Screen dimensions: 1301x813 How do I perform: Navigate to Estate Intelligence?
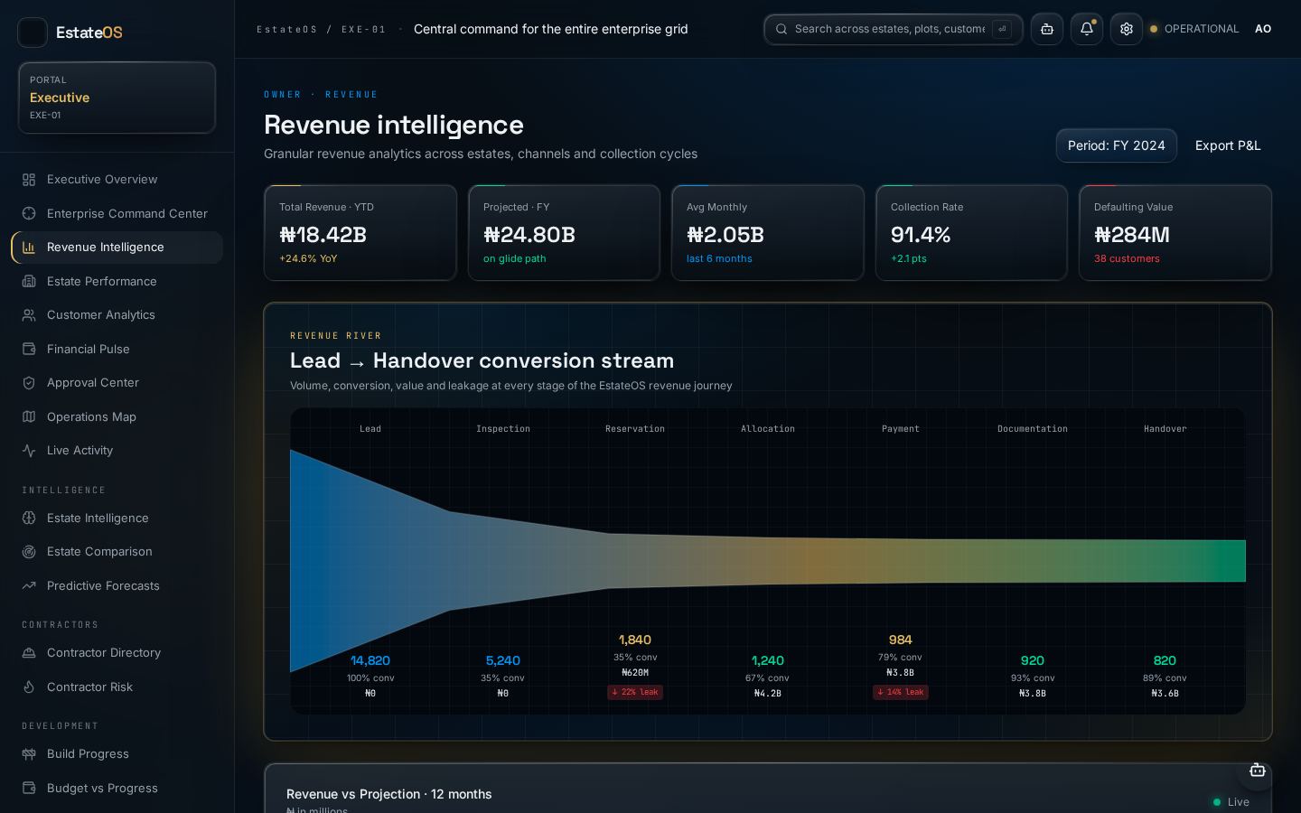pyautogui.click(x=117, y=519)
